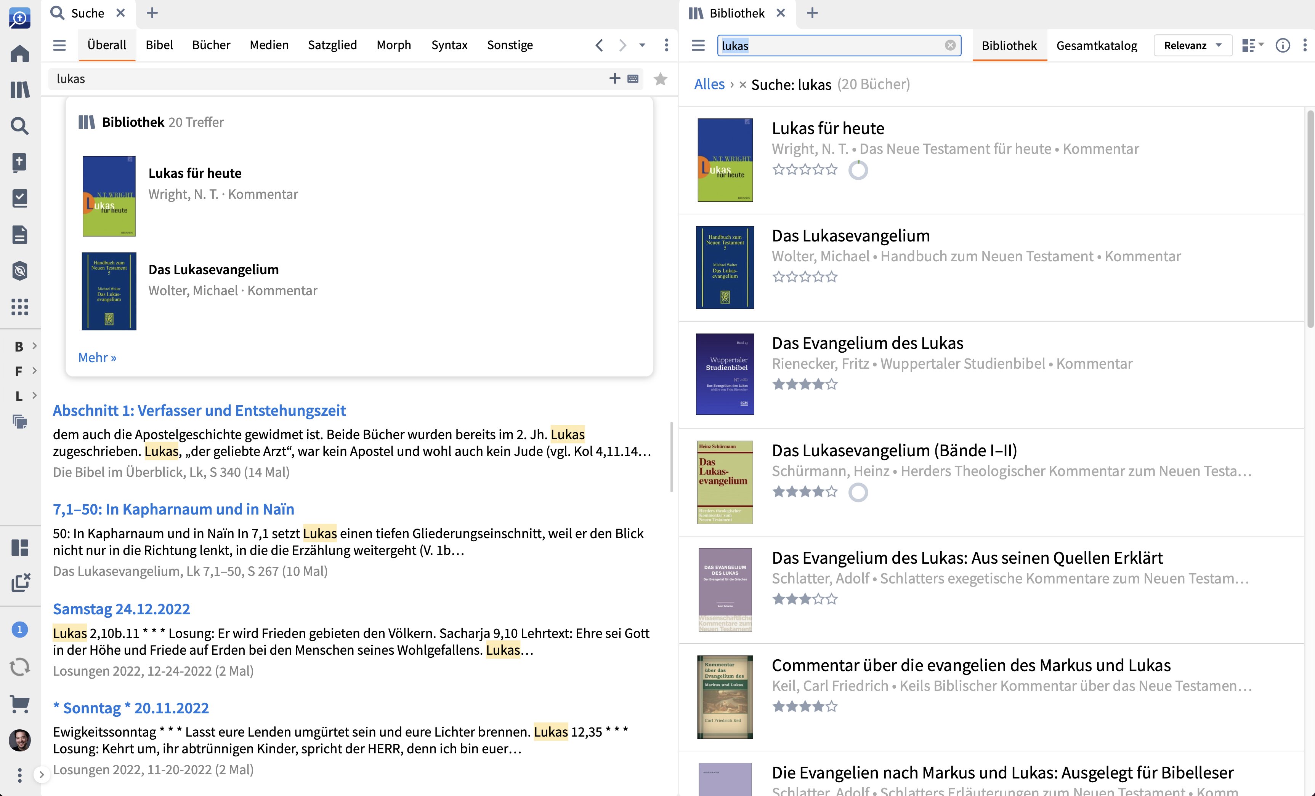Open the search history dropdown arrow
This screenshot has width=1315, height=796.
[x=643, y=45]
